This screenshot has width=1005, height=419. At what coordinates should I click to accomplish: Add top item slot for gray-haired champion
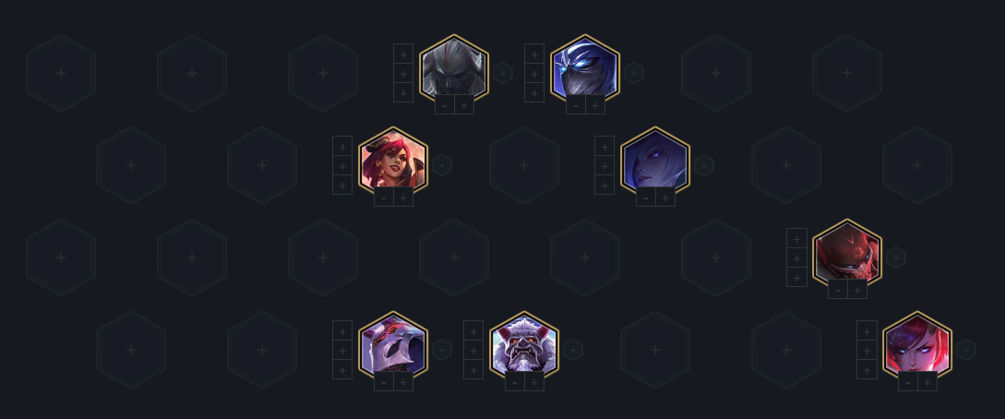(403, 54)
